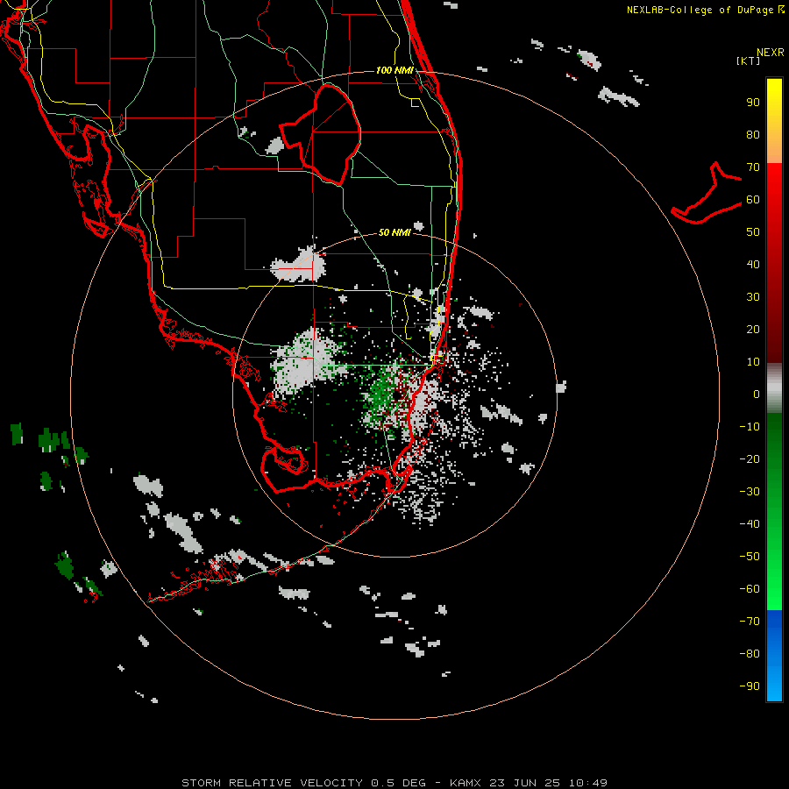This screenshot has height=789, width=789.
Task: Click the 50 NMI range ring label
Action: 394,232
